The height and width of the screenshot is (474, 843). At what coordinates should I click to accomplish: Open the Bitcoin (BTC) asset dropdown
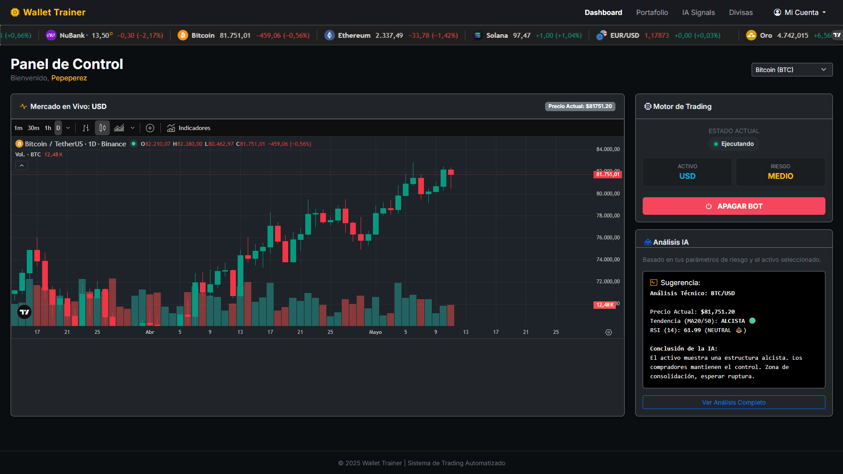(x=792, y=69)
